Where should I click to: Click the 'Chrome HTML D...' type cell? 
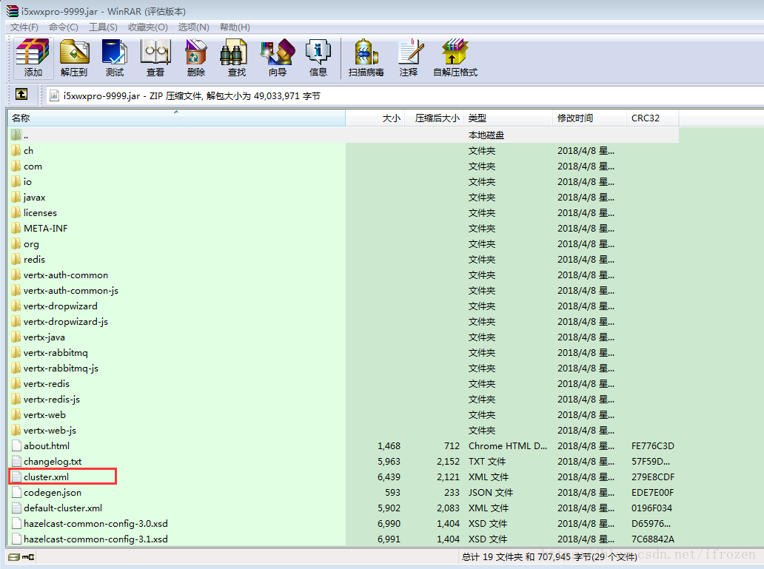(x=508, y=445)
